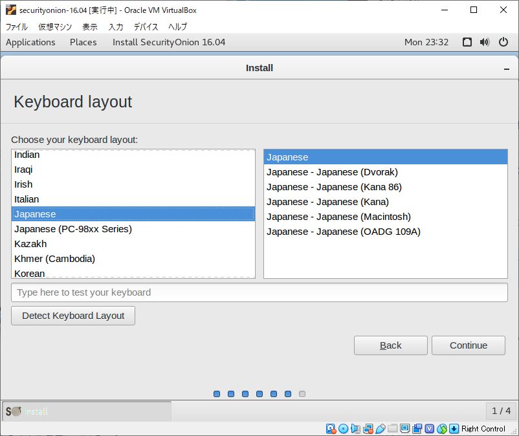Click the network adapter status icon
Screen dimensions: 519x436
coord(368,429)
